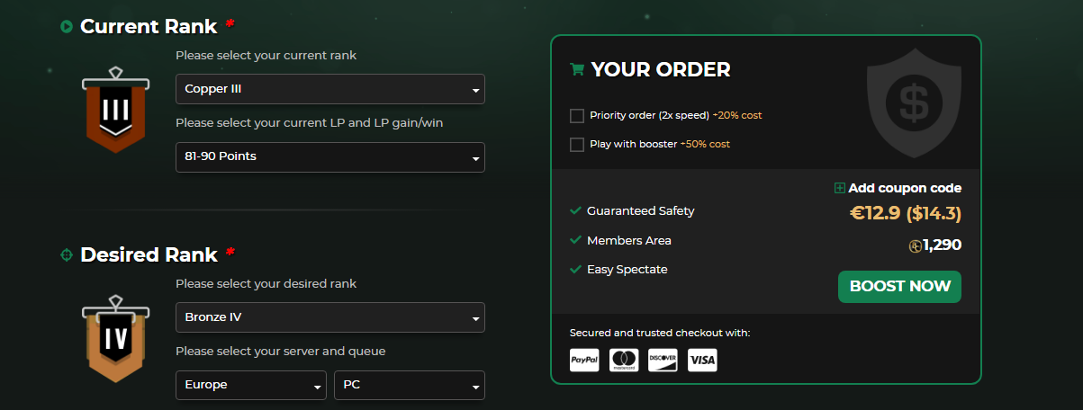Click the green play icon beside Current Rank
Image resolution: width=1083 pixels, height=410 pixels.
click(67, 27)
